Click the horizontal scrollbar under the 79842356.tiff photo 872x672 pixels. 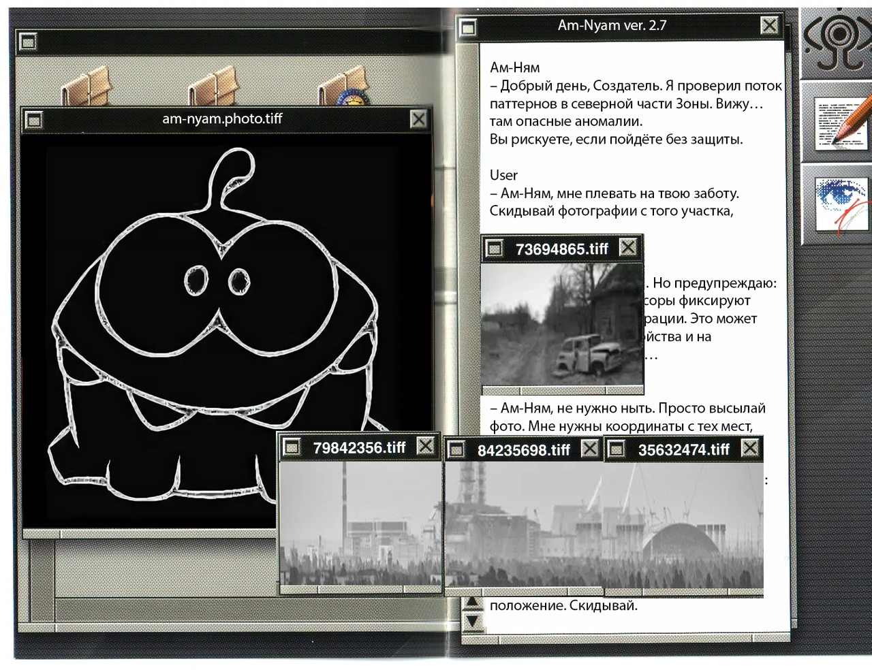pos(360,589)
